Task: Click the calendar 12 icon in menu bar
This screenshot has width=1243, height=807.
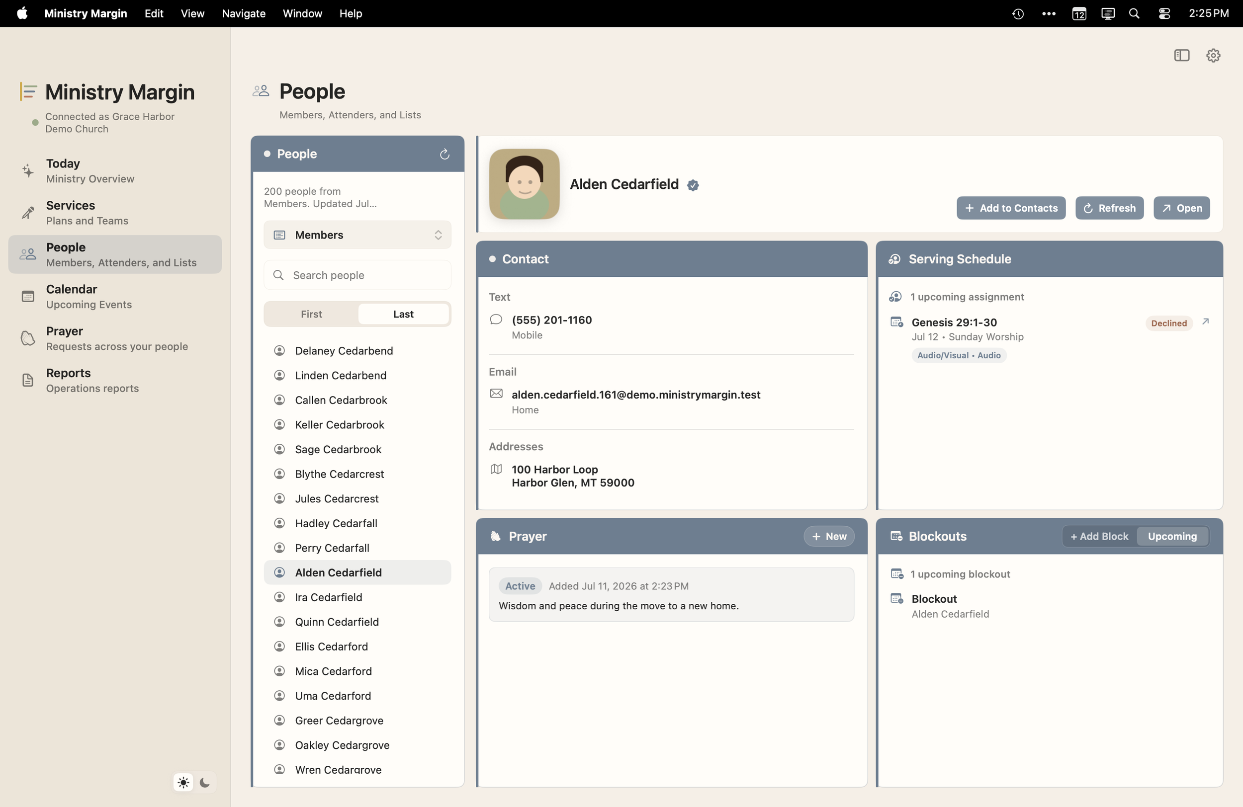Action: click(x=1079, y=13)
